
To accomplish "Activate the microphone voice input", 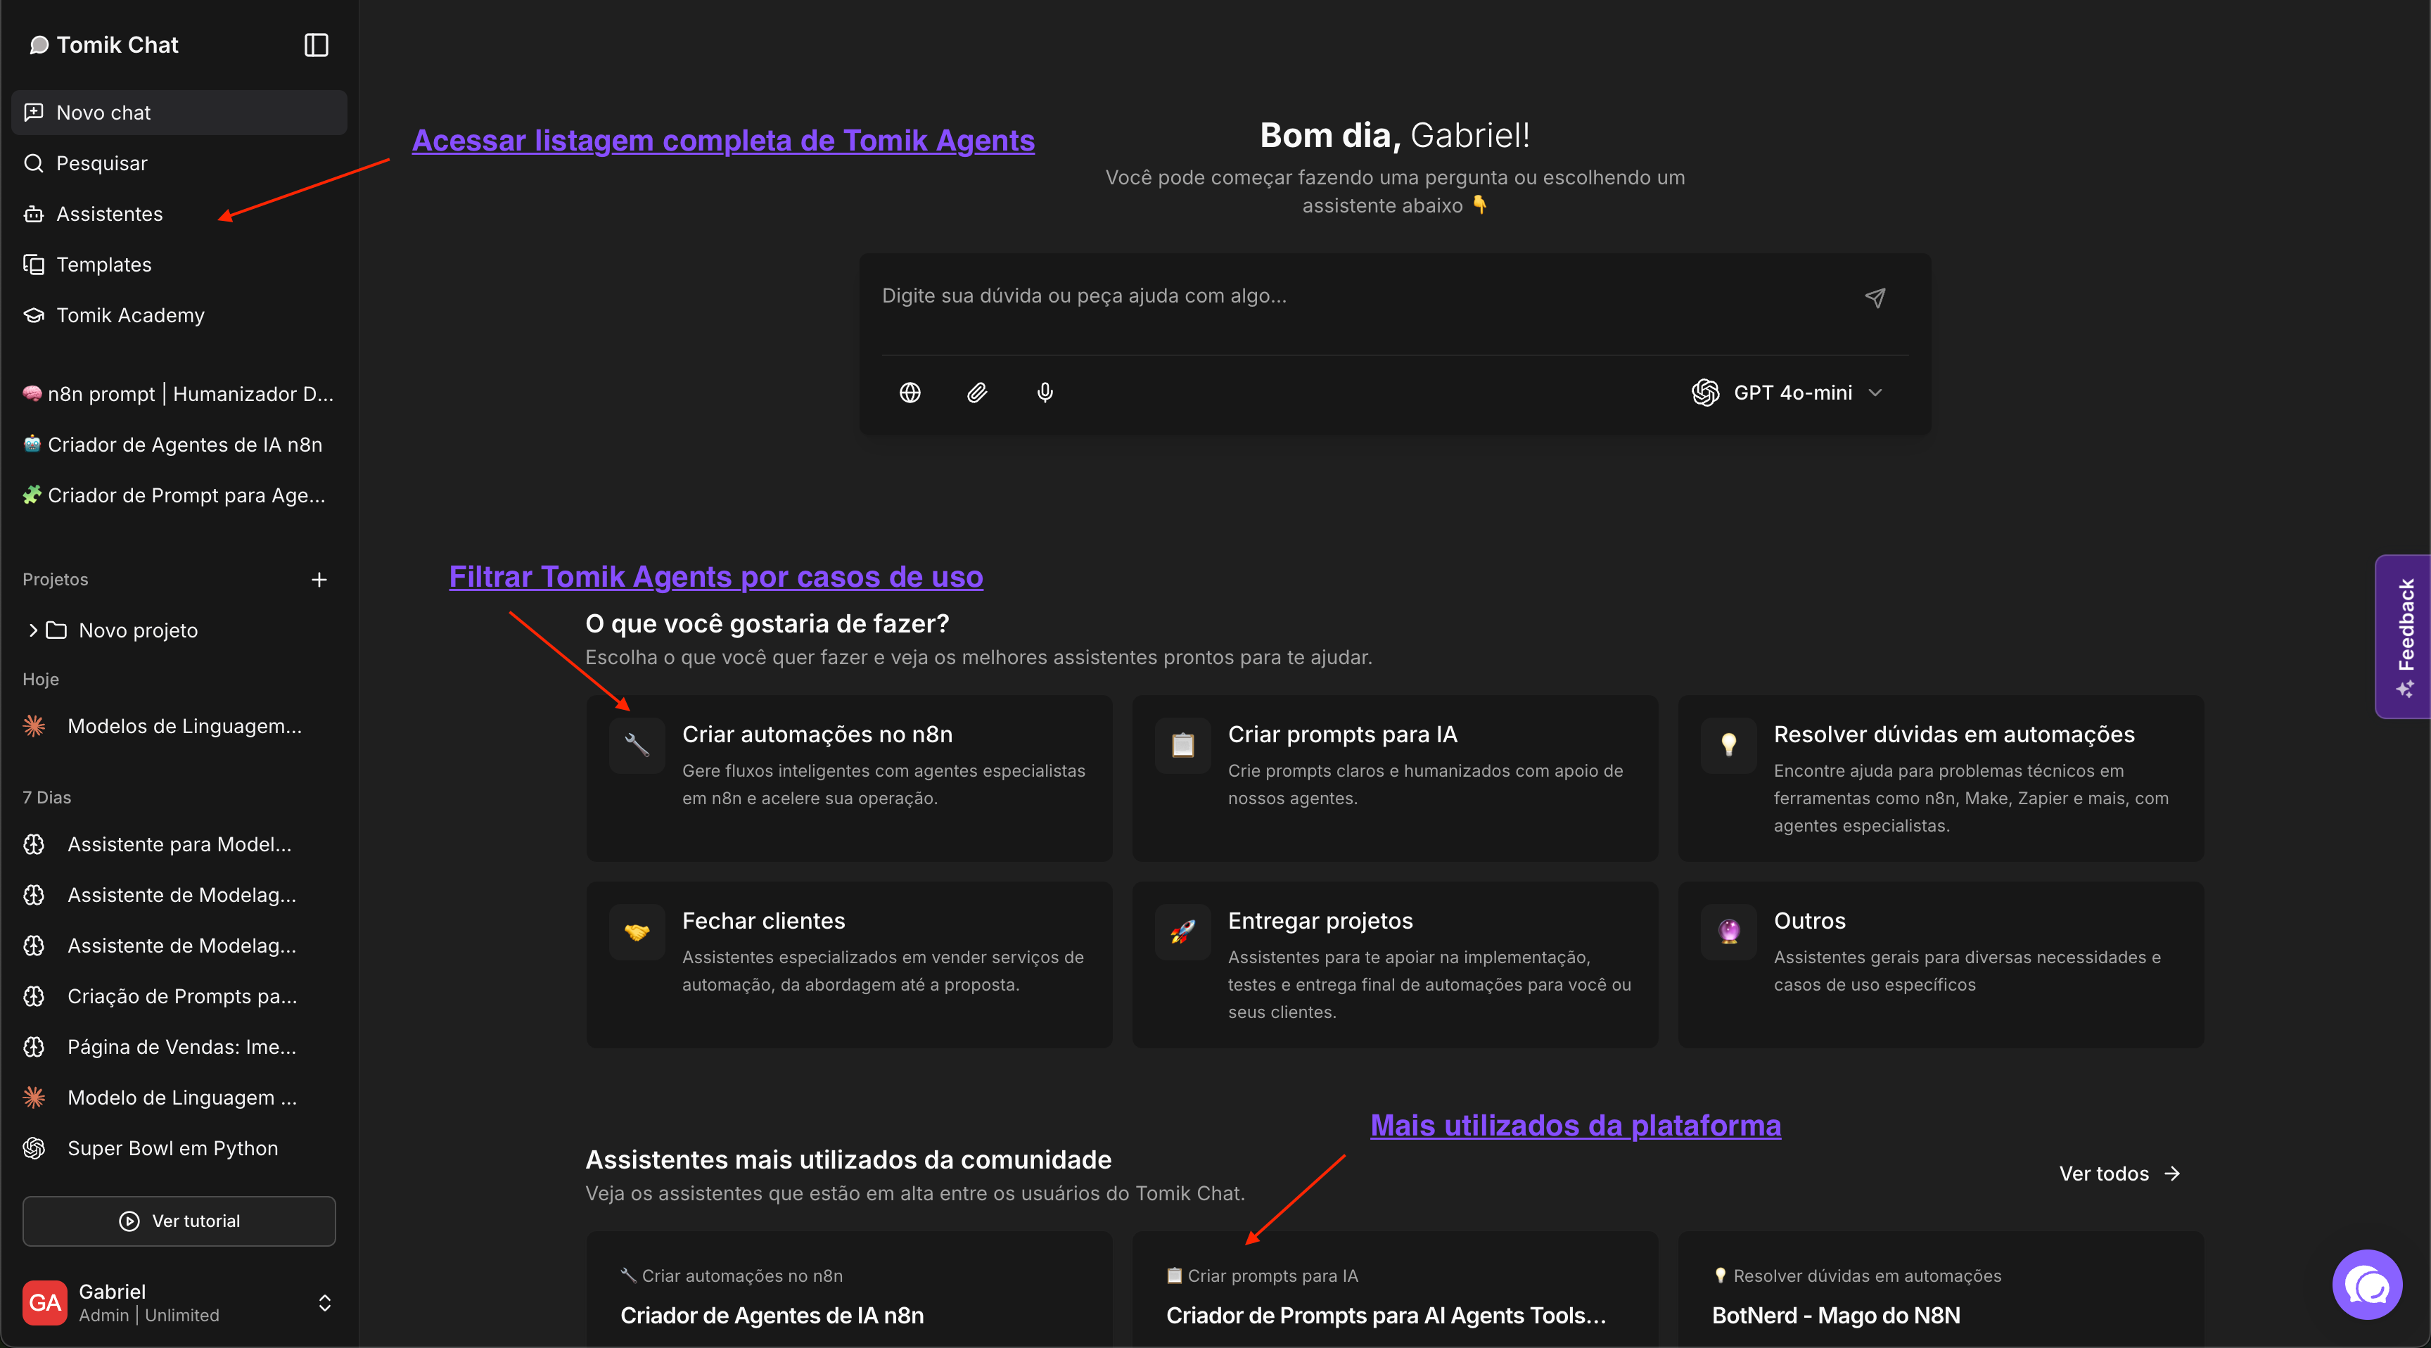I will 1045,393.
